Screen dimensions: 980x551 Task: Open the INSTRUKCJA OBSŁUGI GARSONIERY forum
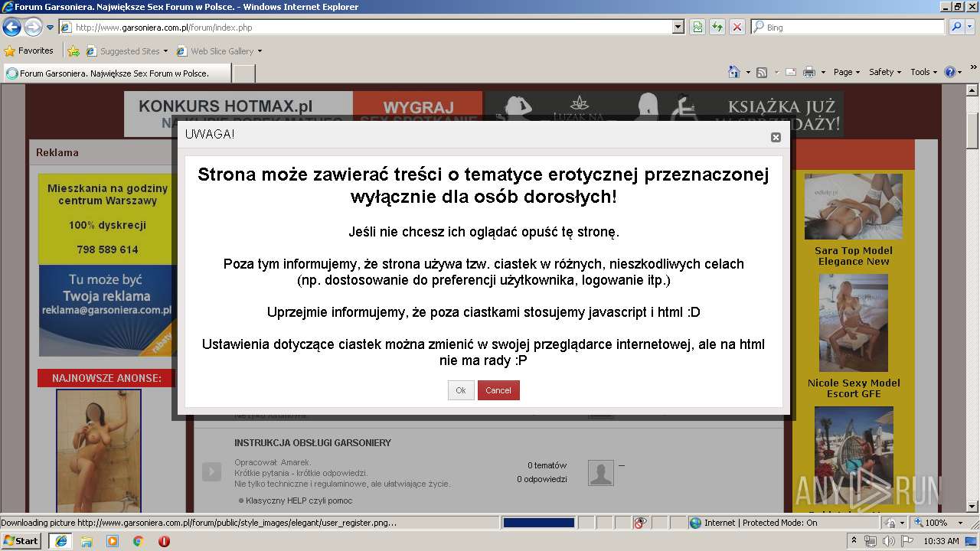(312, 443)
